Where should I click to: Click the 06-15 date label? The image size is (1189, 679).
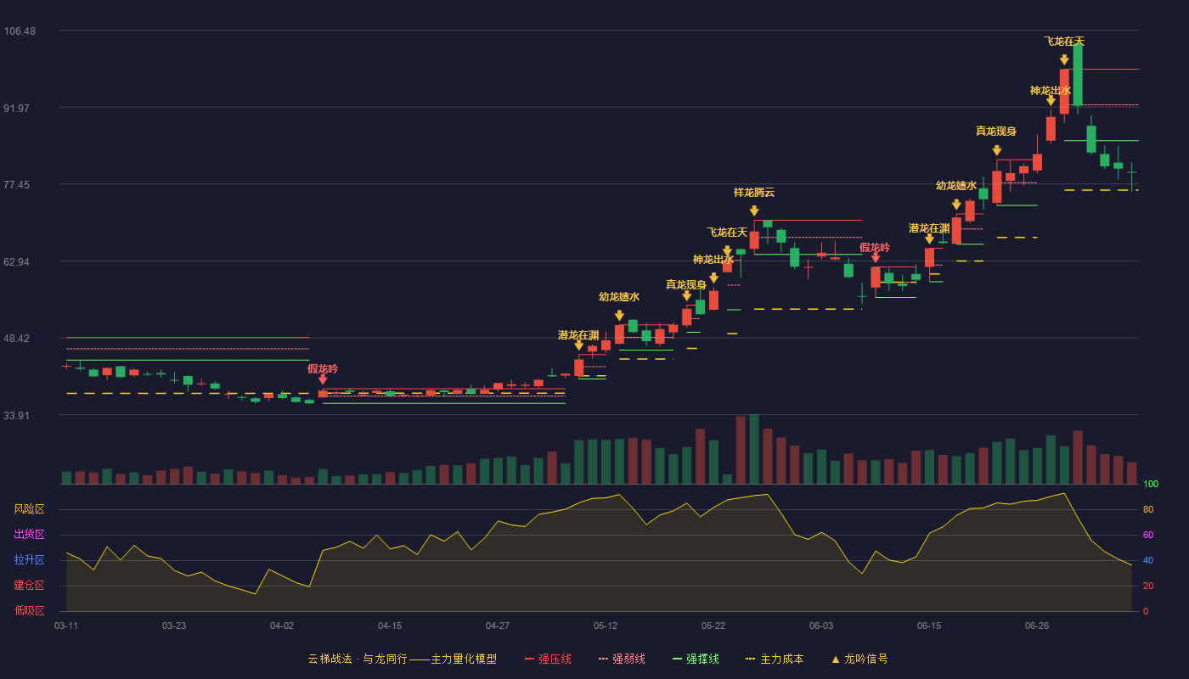929,626
